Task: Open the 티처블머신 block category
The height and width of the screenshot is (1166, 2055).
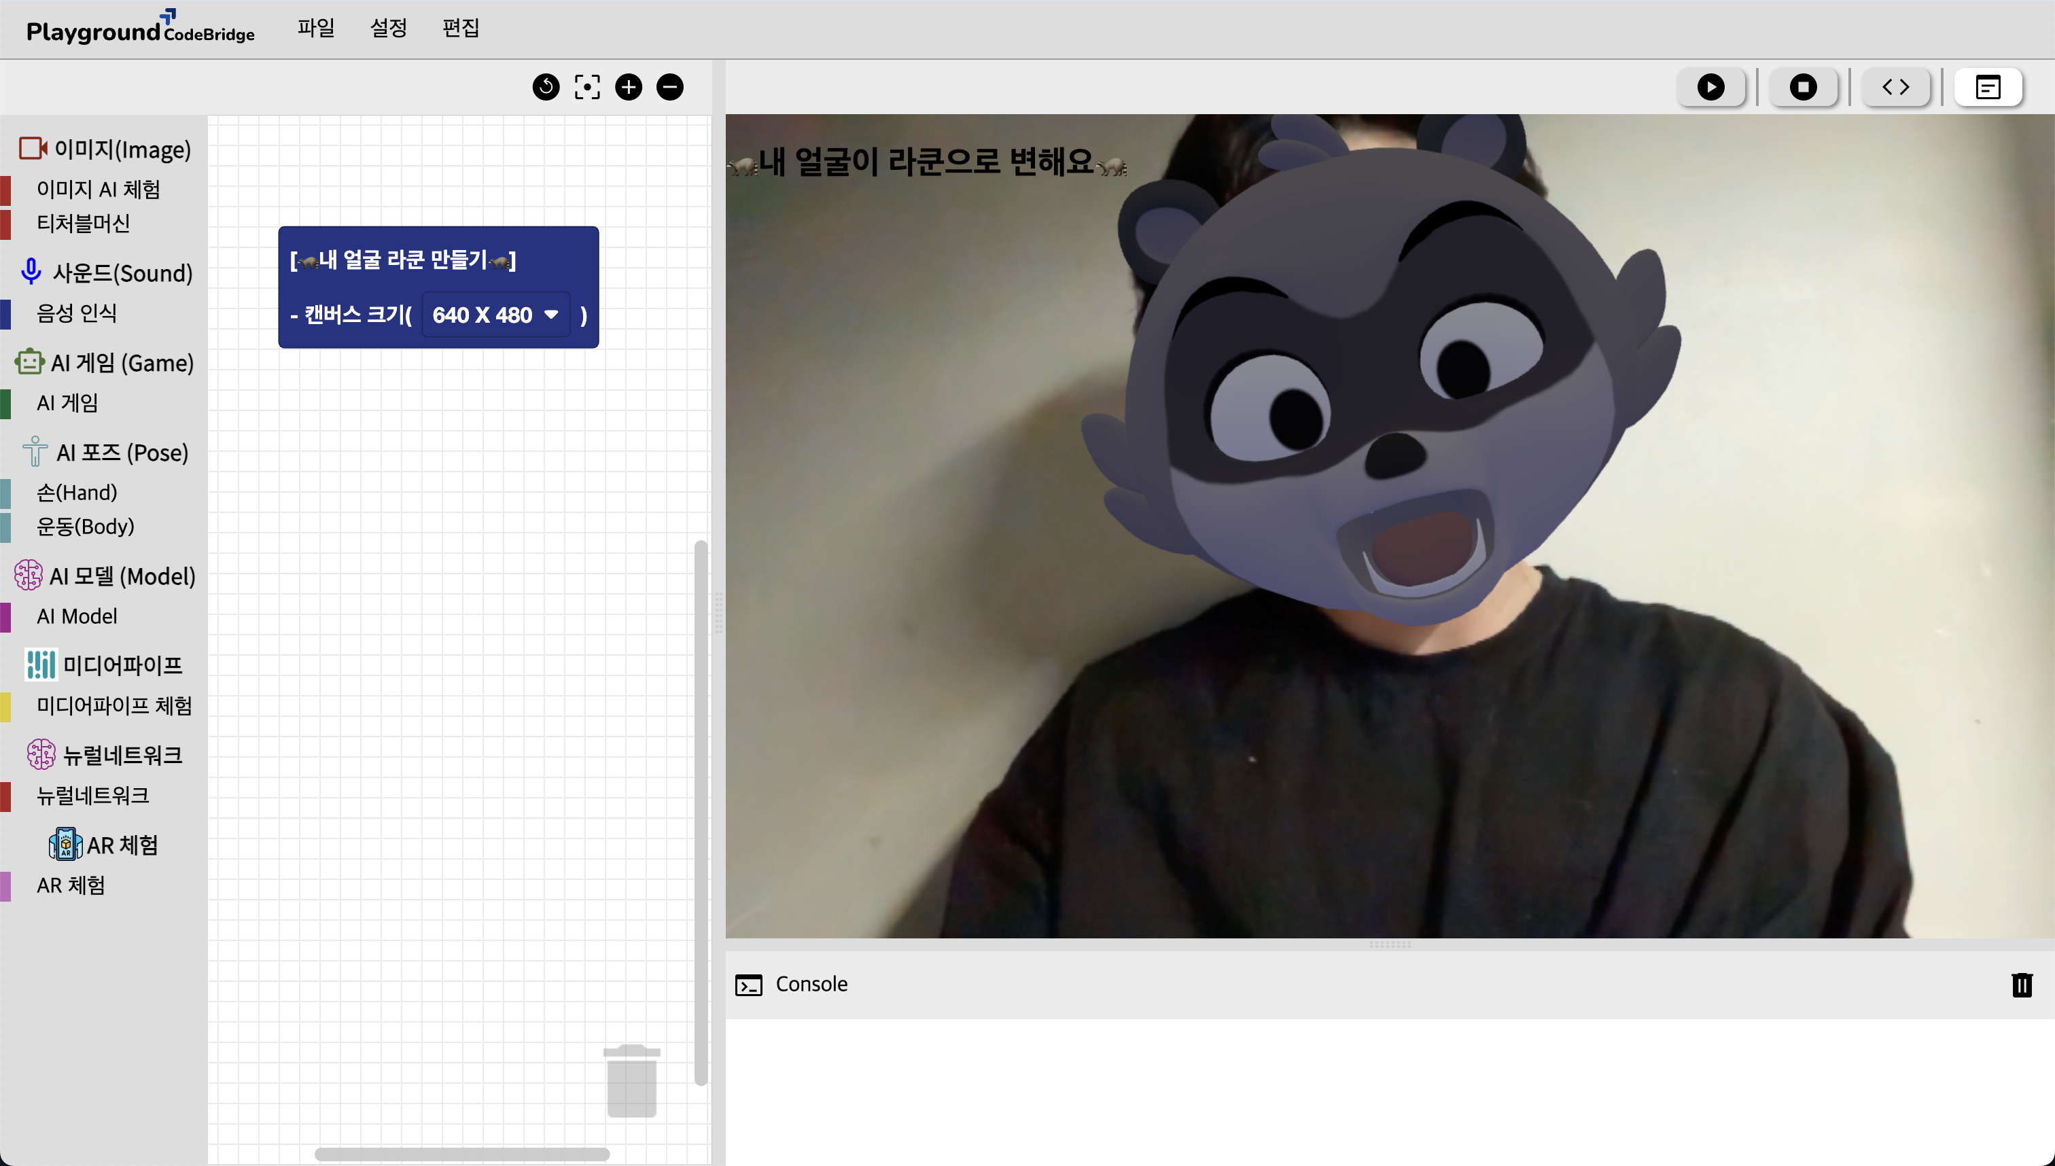Action: (x=84, y=224)
